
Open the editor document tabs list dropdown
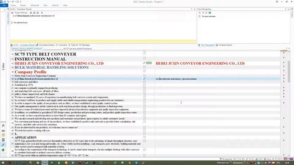(x=287, y=48)
